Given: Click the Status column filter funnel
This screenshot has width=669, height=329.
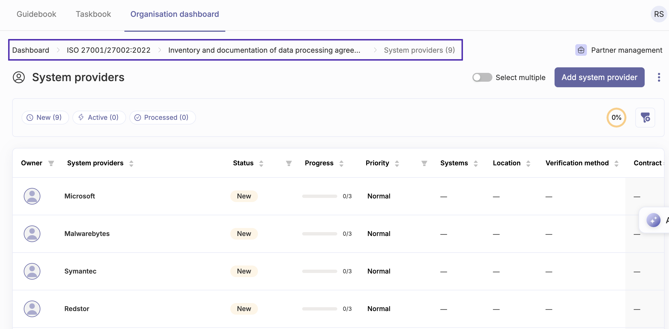Looking at the screenshot, I should pos(289,163).
